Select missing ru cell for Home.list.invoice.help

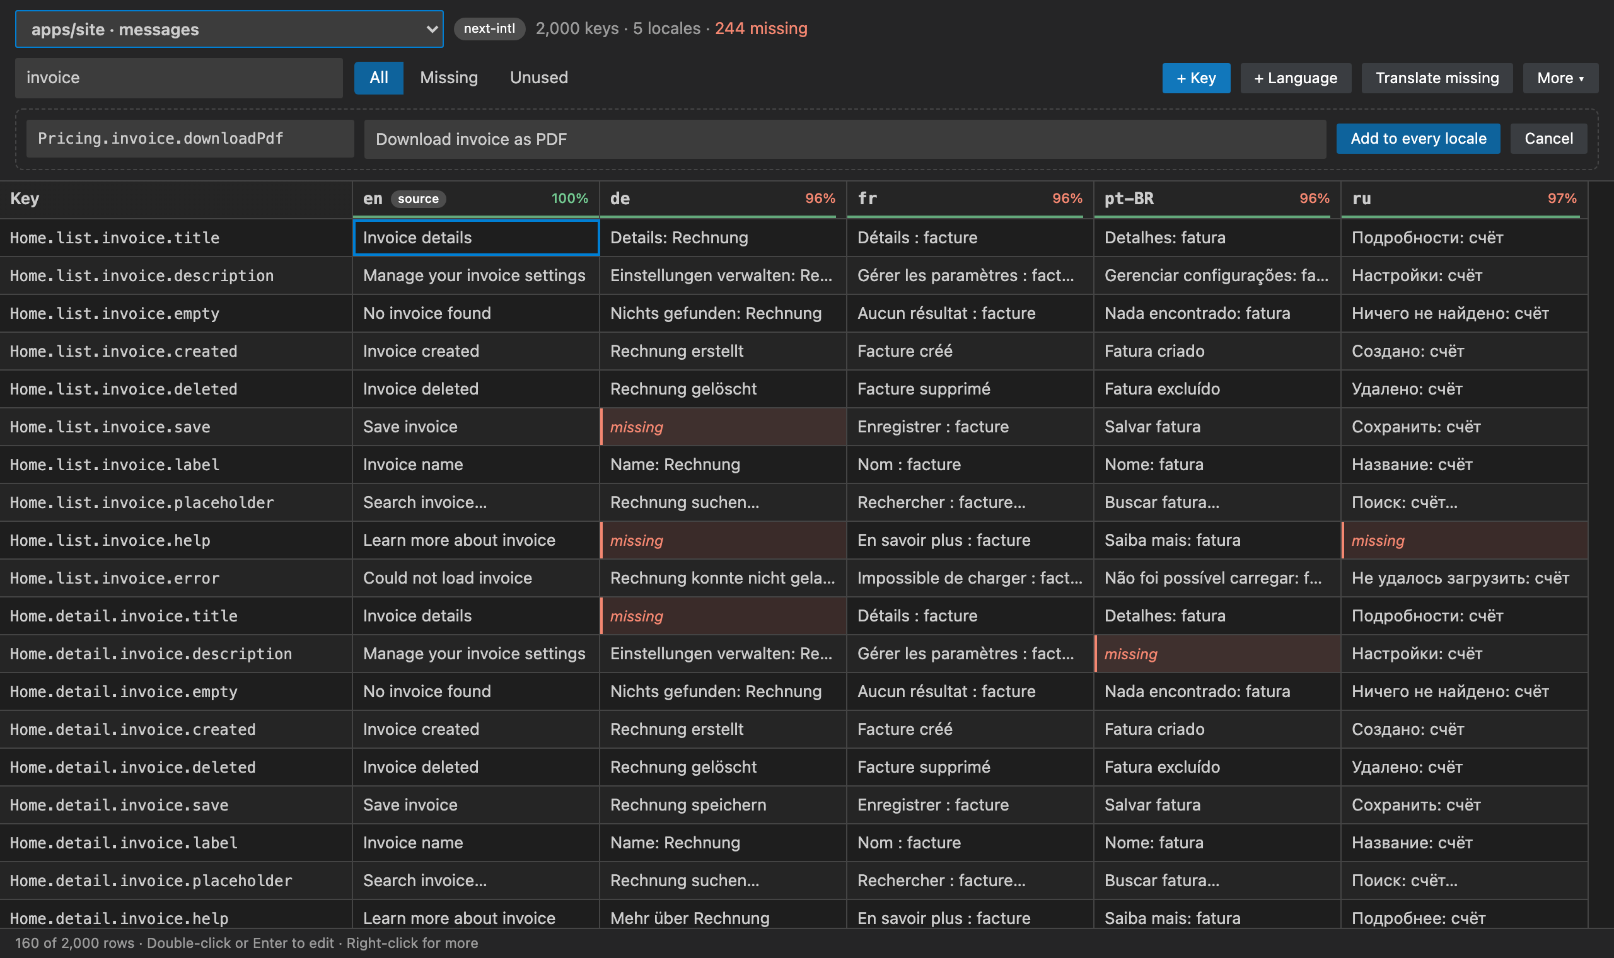1464,541
